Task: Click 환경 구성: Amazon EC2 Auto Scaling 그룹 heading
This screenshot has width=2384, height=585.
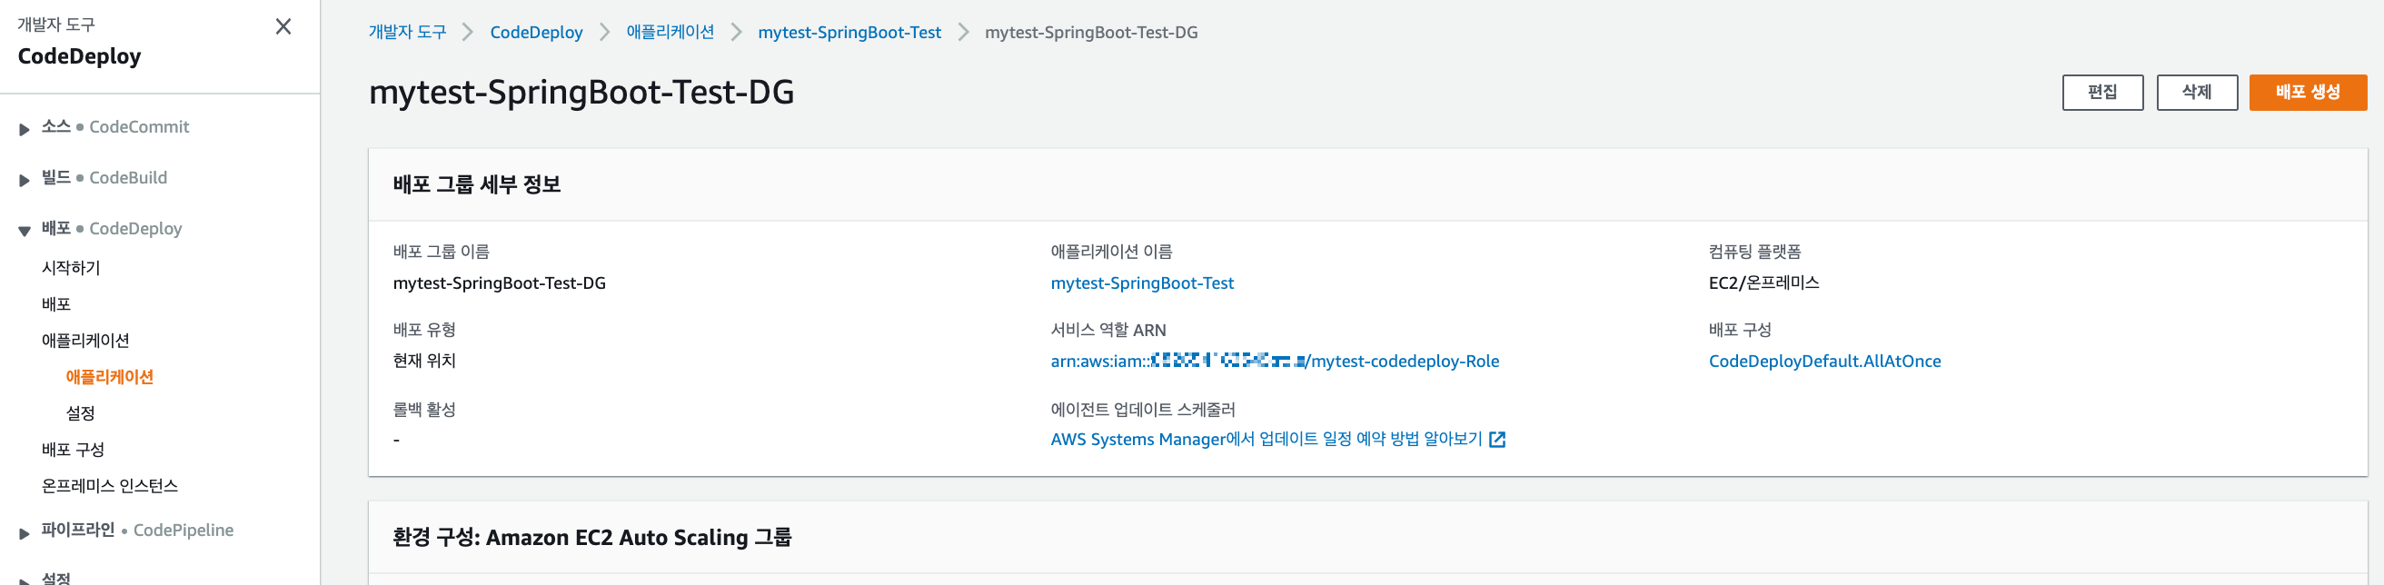Action: click(x=591, y=537)
